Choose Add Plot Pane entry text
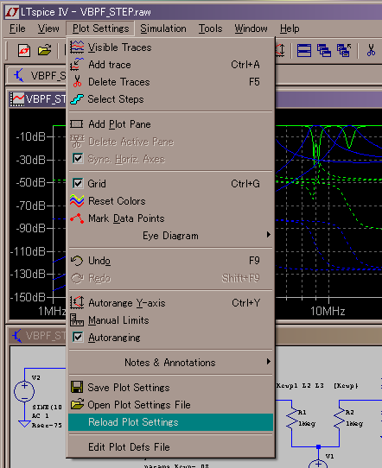Viewport: 382px width, 468px height. tap(119, 124)
